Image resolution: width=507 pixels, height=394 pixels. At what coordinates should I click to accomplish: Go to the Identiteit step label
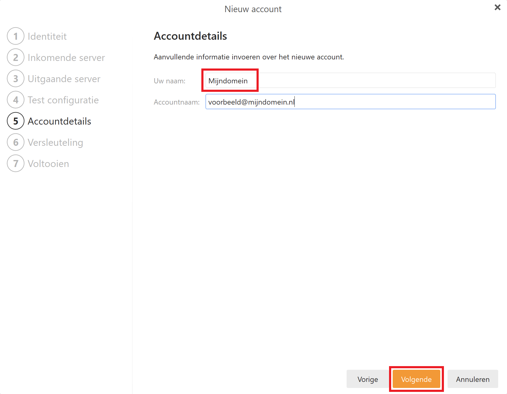click(x=47, y=36)
